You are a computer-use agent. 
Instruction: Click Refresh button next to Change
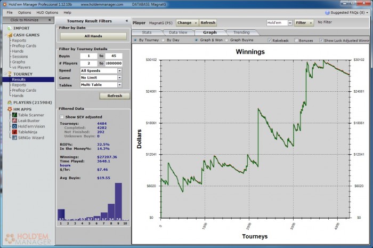[208, 23]
